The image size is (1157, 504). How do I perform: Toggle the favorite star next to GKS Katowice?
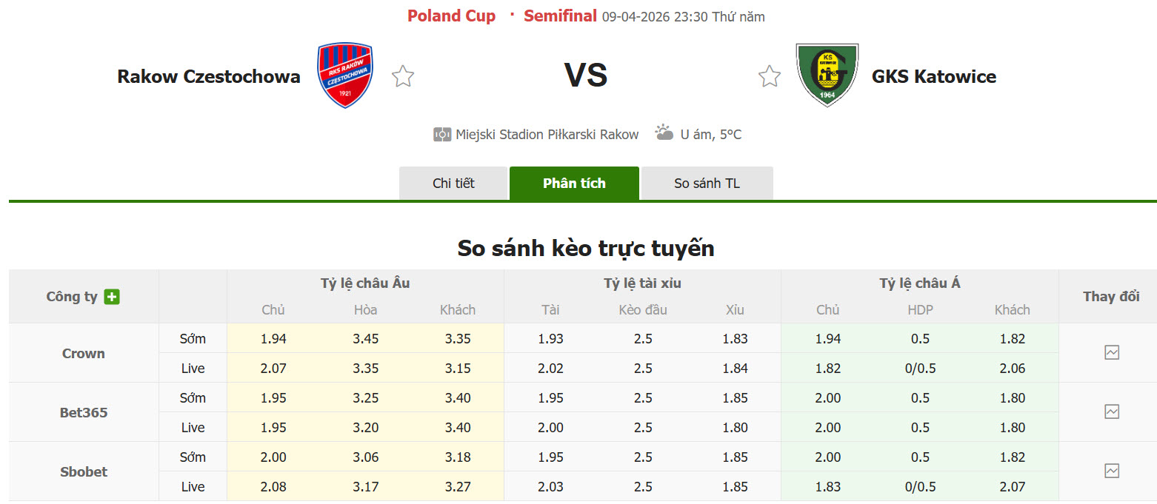tap(769, 75)
